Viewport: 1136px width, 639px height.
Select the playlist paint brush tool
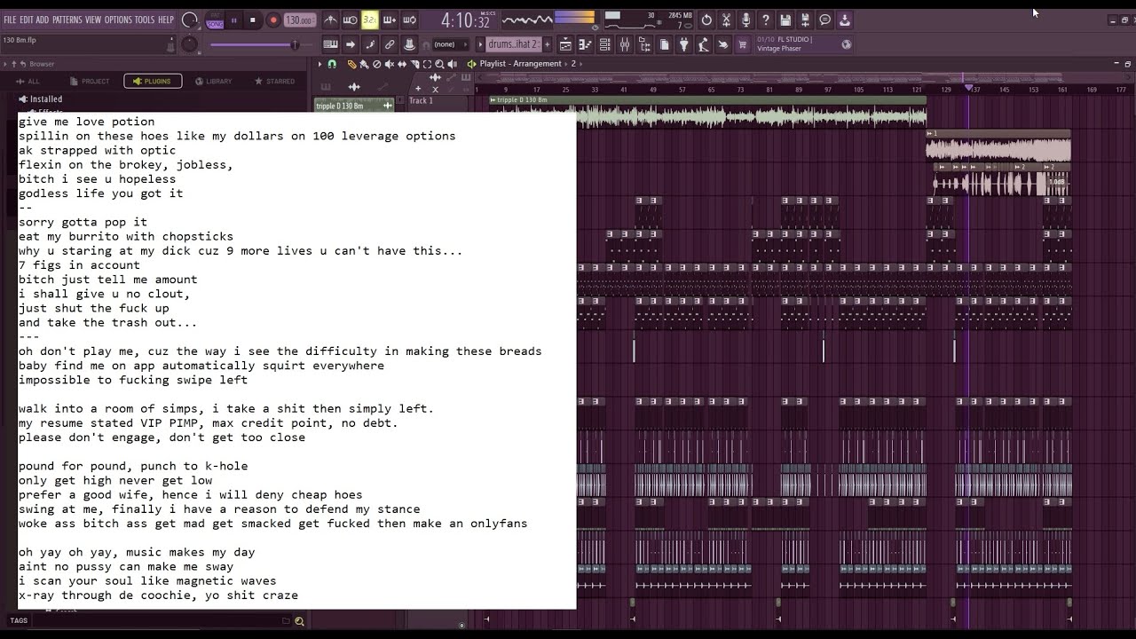click(x=364, y=64)
